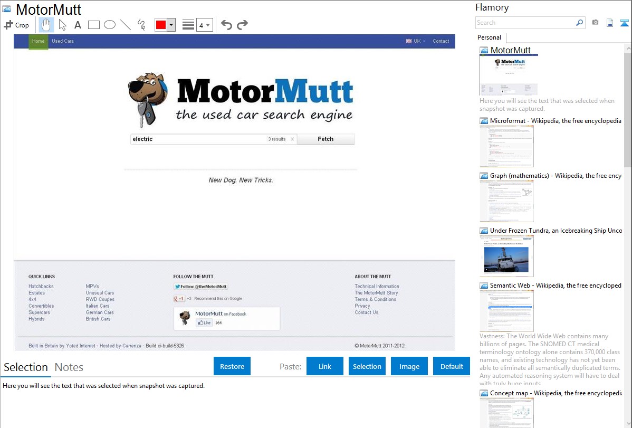
Task: Select the ellipse drawing tool
Action: 110,25
